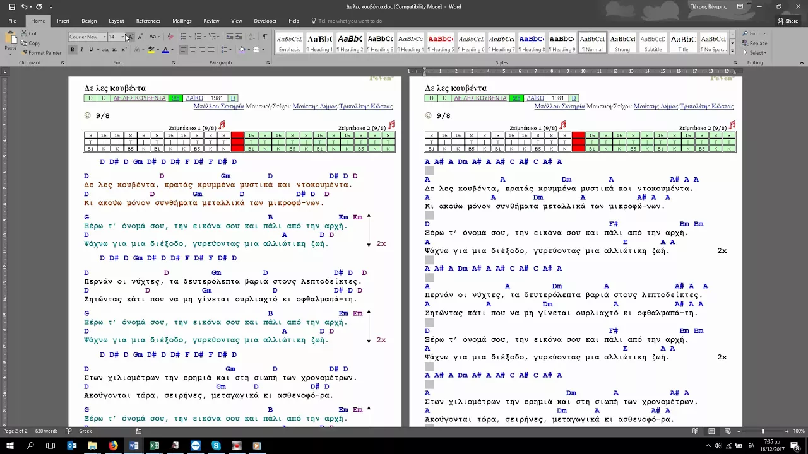
Task: Increase font size with the grow font icon
Action: [130, 37]
